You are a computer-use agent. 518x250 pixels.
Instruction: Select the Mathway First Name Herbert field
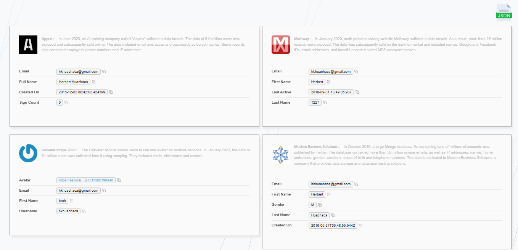317,82
